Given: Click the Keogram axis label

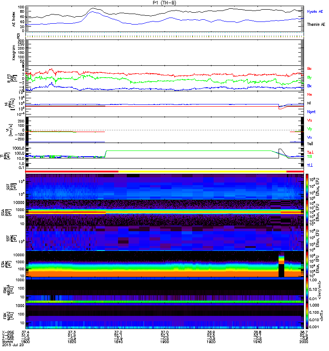Looking at the screenshot, I should click(14, 52).
